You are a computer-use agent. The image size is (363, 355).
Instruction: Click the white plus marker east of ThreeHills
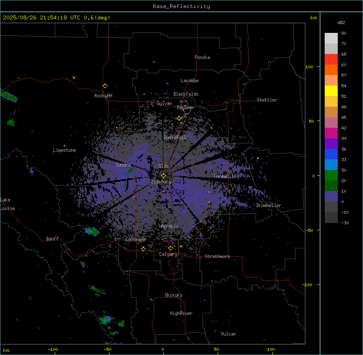coord(258,158)
